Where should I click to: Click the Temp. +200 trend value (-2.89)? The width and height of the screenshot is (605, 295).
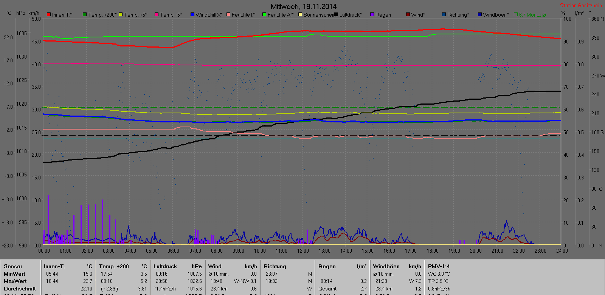[x=109, y=289]
